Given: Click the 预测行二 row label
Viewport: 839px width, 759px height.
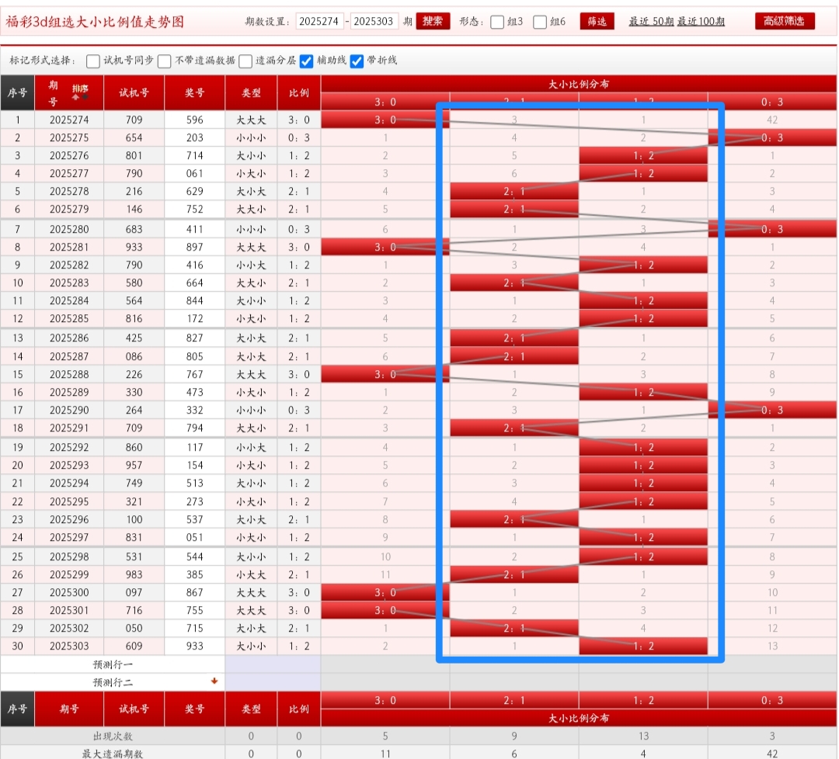Looking at the screenshot, I should (x=113, y=683).
